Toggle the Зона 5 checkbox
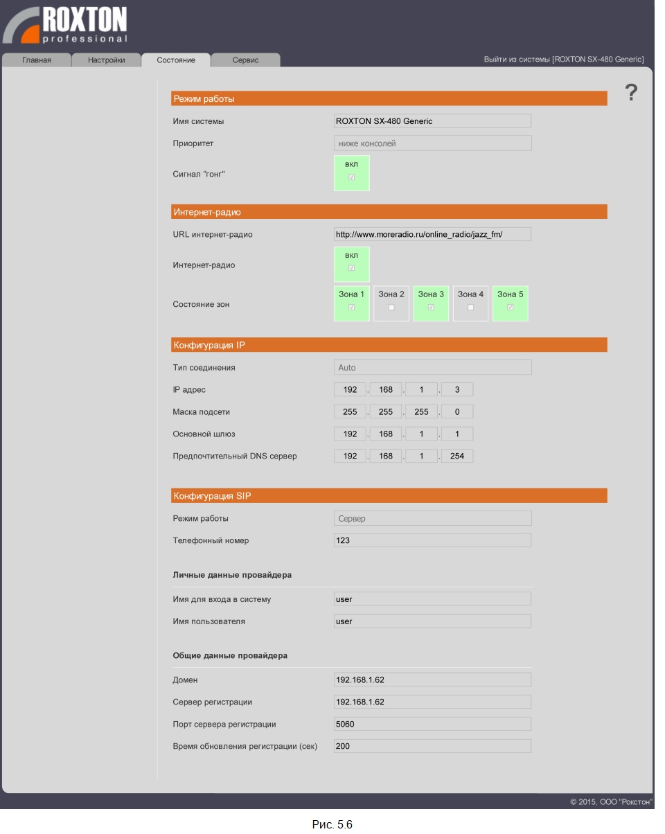The width and height of the screenshot is (665, 834). [511, 308]
